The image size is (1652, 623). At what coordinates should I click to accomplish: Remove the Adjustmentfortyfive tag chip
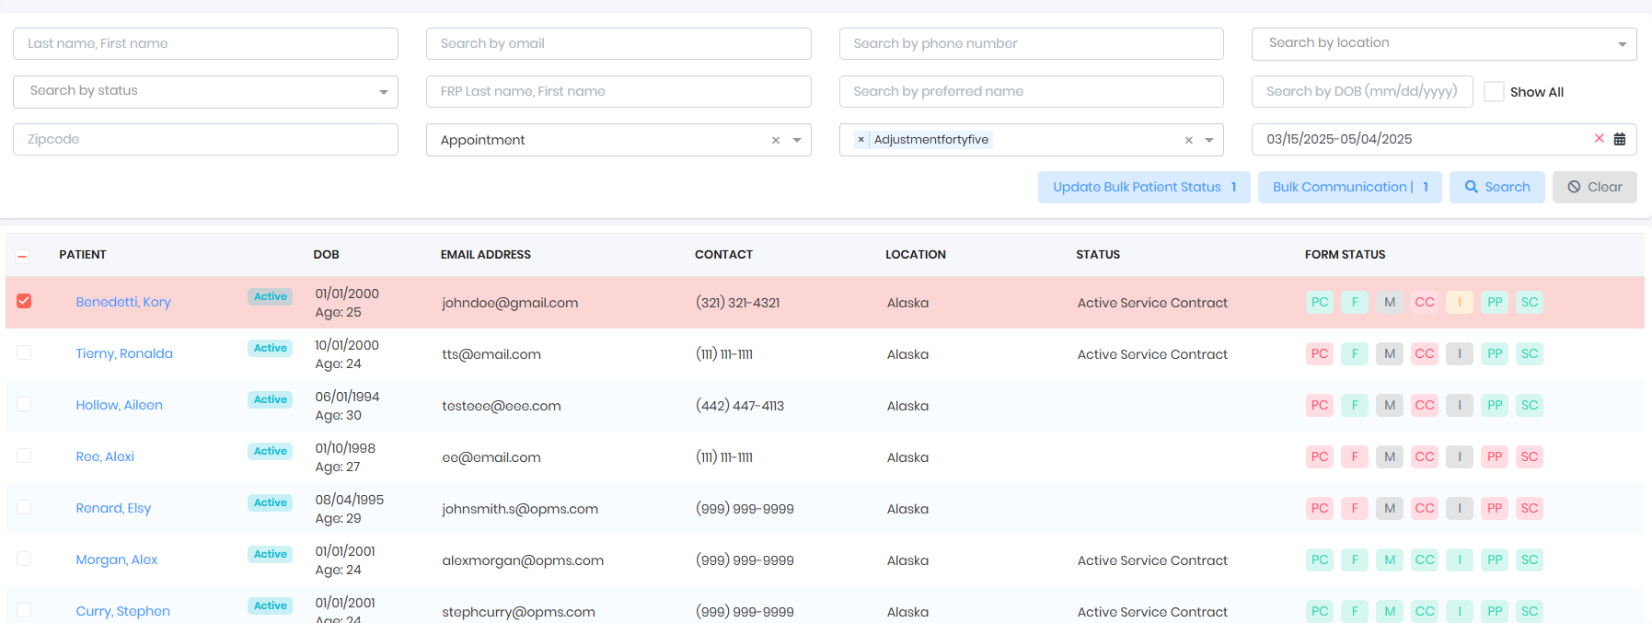[861, 140]
